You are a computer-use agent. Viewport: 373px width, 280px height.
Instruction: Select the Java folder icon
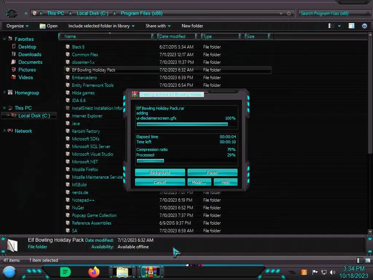(x=68, y=123)
